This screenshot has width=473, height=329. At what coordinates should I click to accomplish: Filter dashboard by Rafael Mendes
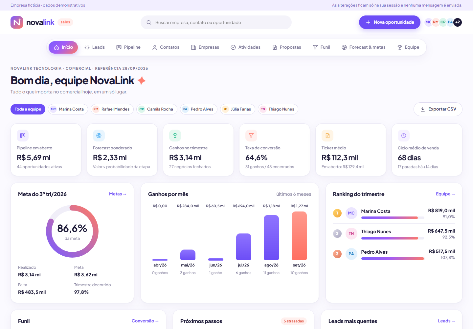[112, 109]
